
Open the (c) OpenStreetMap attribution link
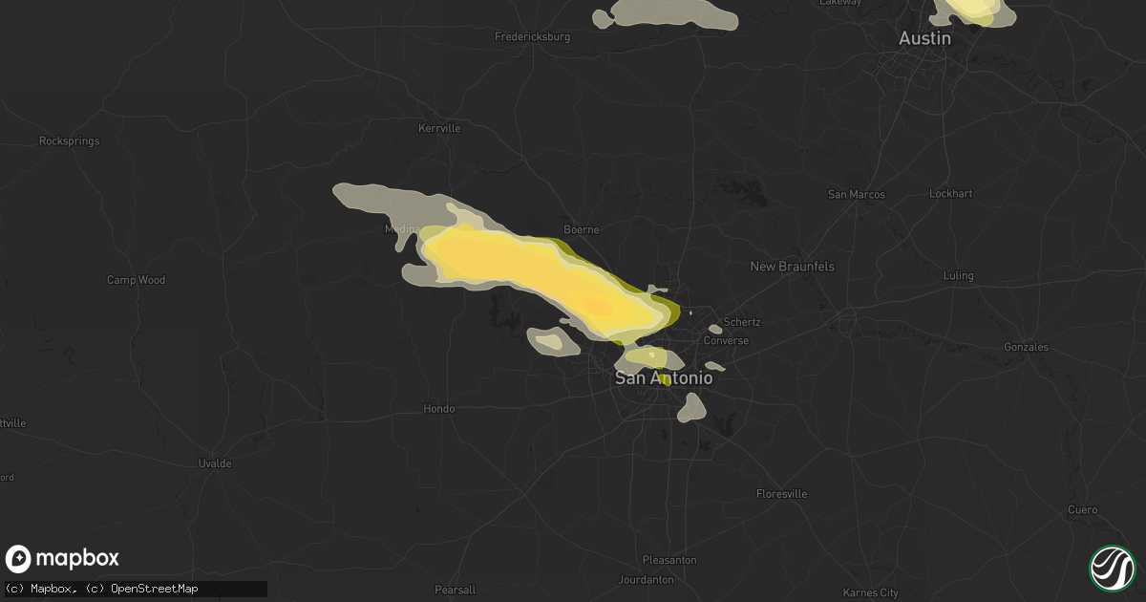(x=142, y=588)
